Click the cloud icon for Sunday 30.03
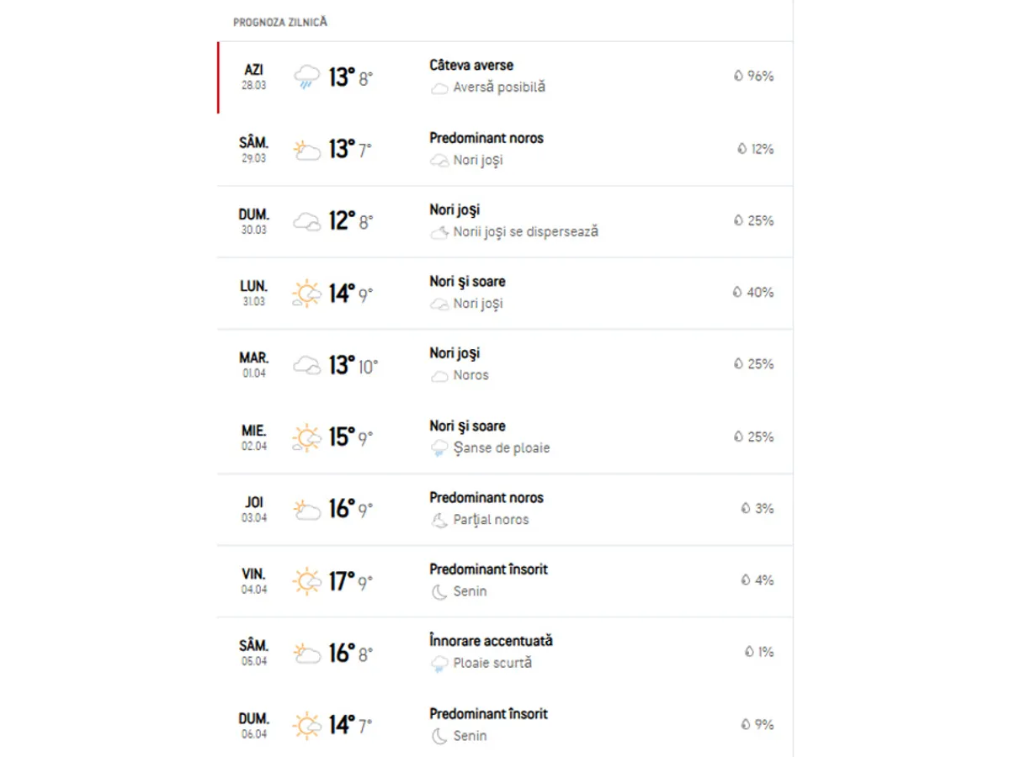This screenshot has height=757, width=1010. click(306, 222)
